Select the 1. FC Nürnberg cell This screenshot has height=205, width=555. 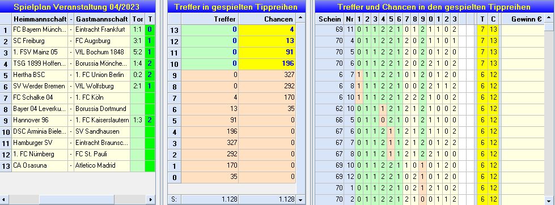[40, 155]
